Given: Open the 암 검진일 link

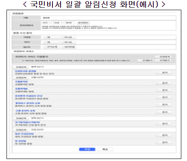Looking at the screenshot, I should point(20,141).
